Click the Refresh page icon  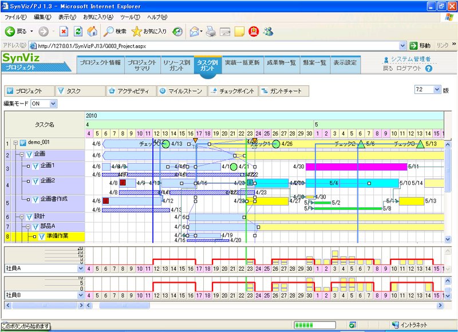78,31
